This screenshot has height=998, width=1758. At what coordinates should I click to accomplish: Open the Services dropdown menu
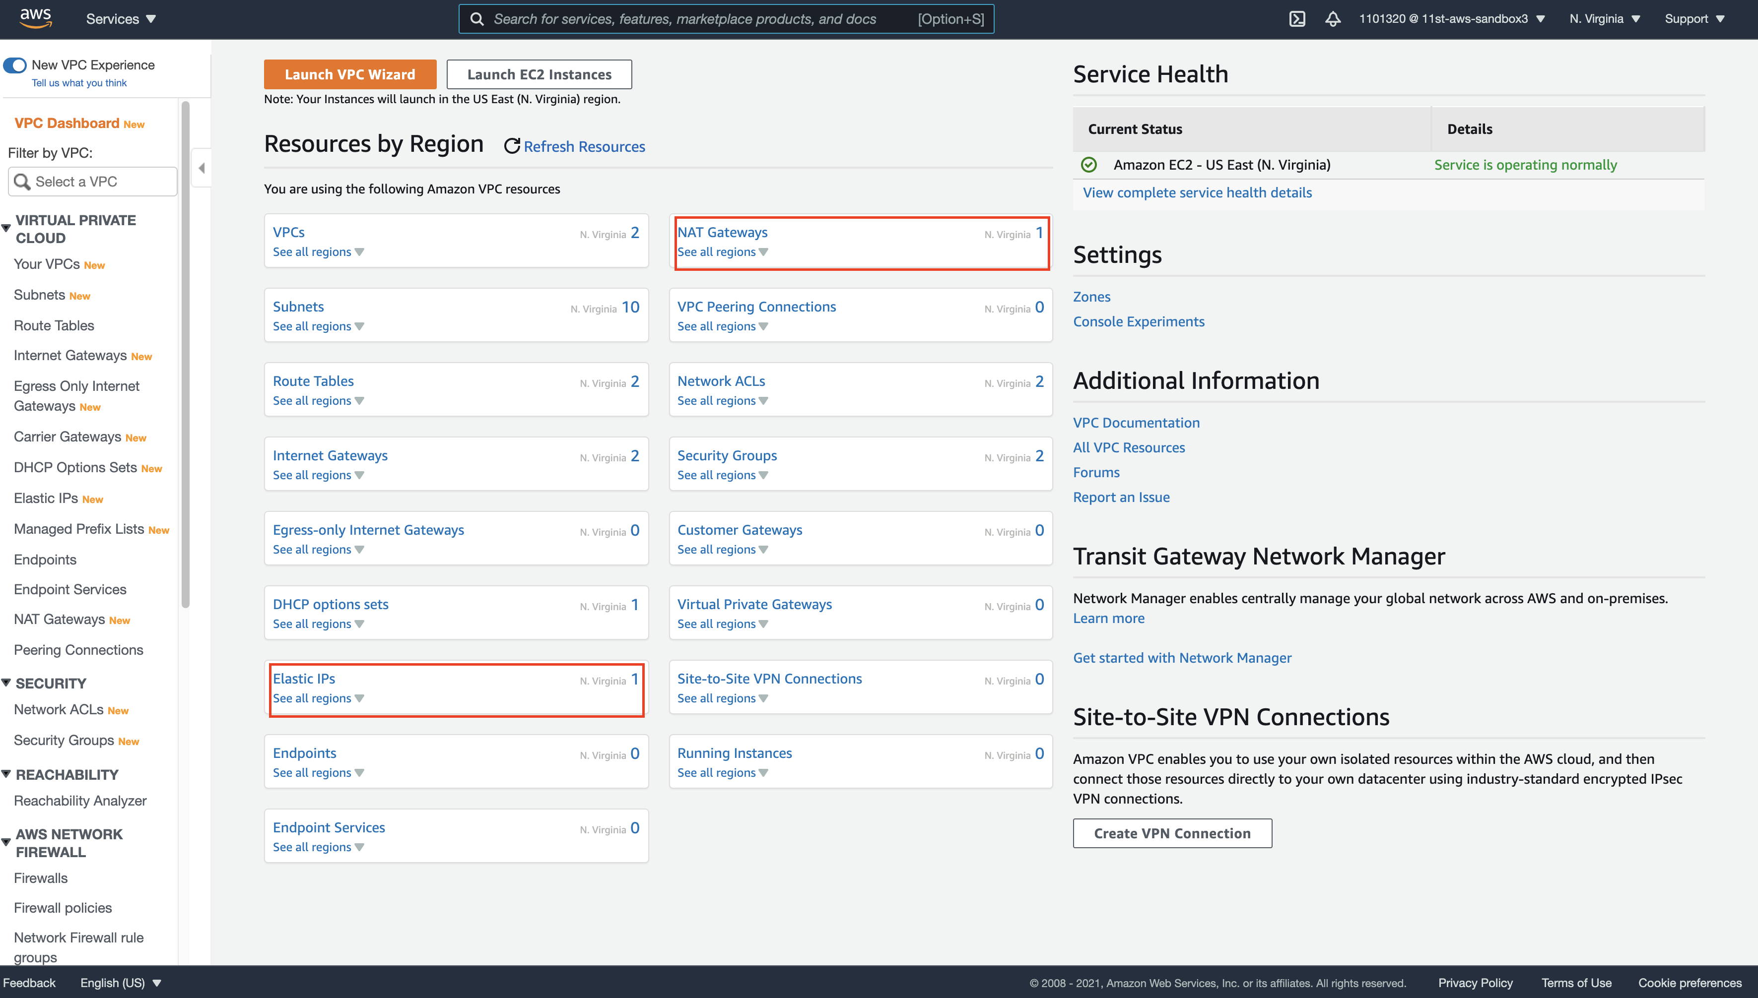coord(121,19)
